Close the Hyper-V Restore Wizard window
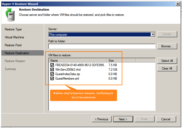Viewport: 182px width, 128px height. 177,4
